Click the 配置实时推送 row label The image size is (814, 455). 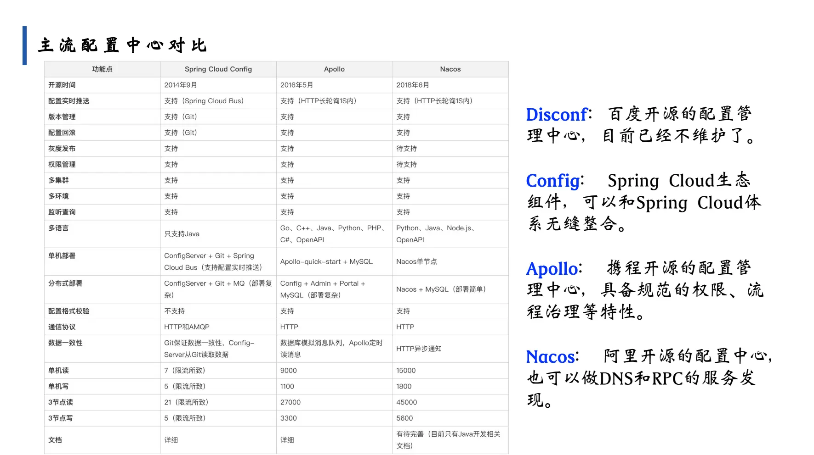click(x=69, y=101)
